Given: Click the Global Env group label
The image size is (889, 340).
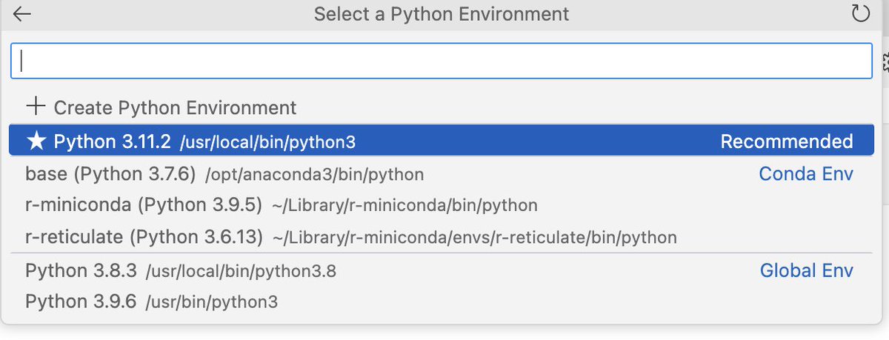Looking at the screenshot, I should [x=807, y=270].
